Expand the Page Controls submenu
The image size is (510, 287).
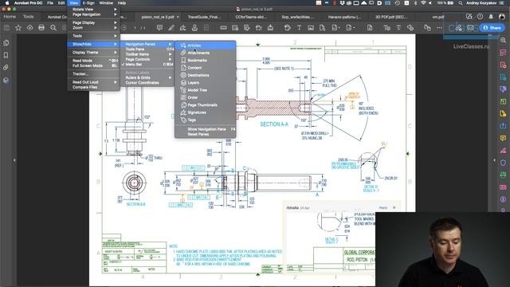coord(147,59)
